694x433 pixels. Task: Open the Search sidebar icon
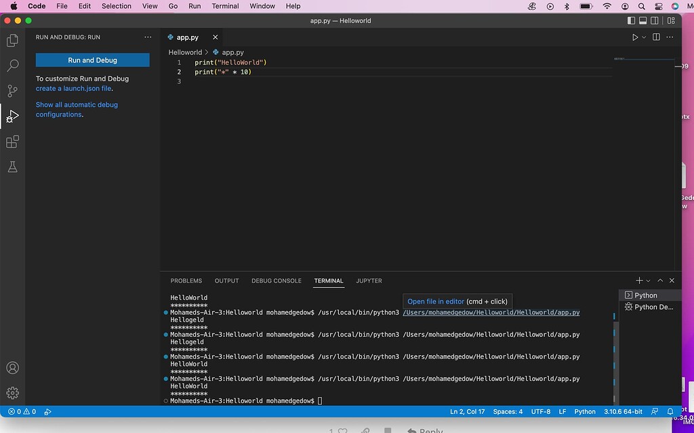click(x=12, y=65)
